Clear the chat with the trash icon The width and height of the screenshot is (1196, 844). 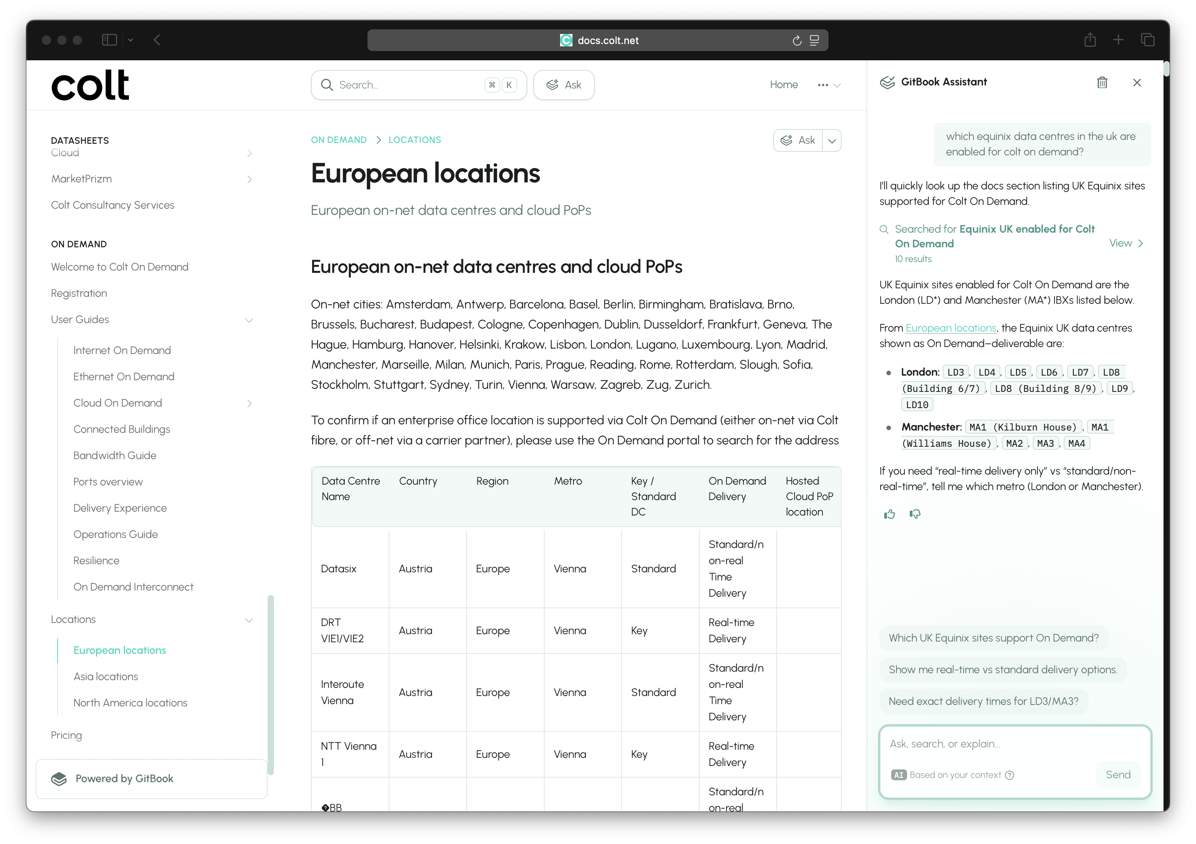coord(1102,82)
